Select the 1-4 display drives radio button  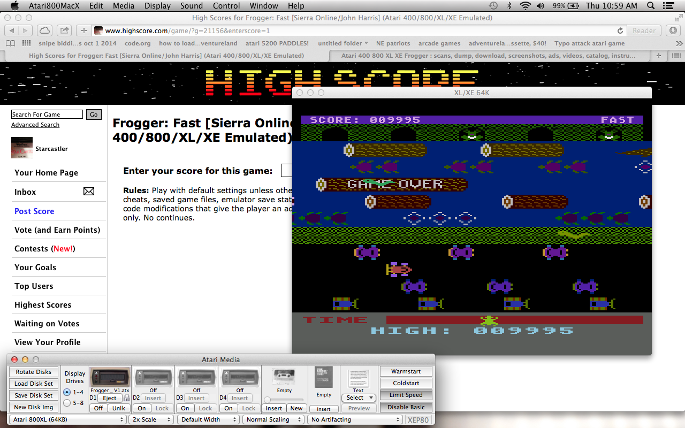[x=67, y=392]
